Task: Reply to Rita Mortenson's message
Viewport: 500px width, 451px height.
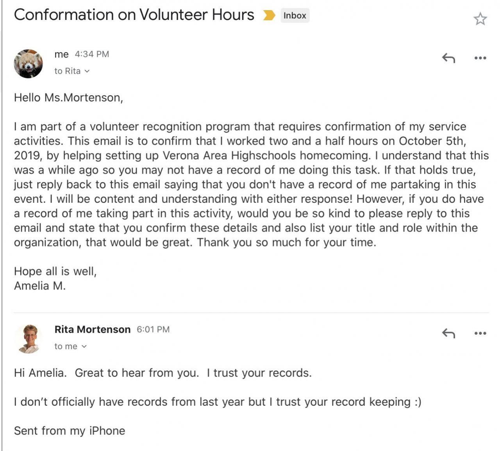Action: (x=448, y=333)
